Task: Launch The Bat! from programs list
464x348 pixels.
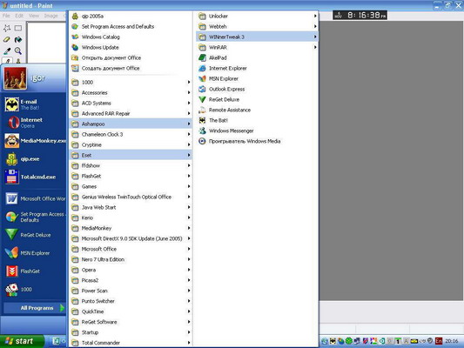Action: coord(257,120)
